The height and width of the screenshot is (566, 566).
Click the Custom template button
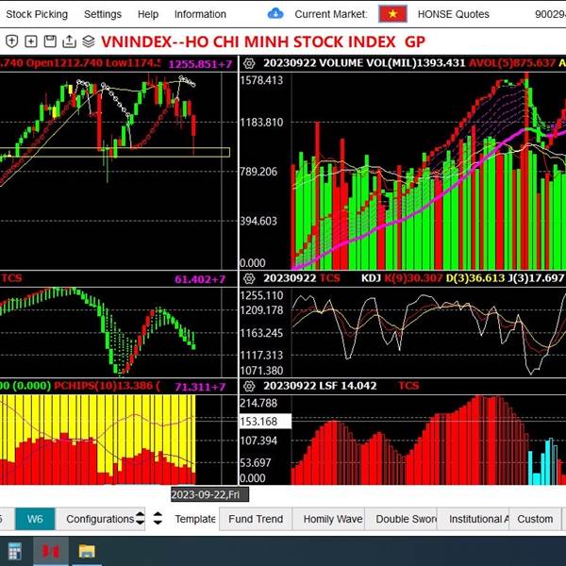coord(535,519)
